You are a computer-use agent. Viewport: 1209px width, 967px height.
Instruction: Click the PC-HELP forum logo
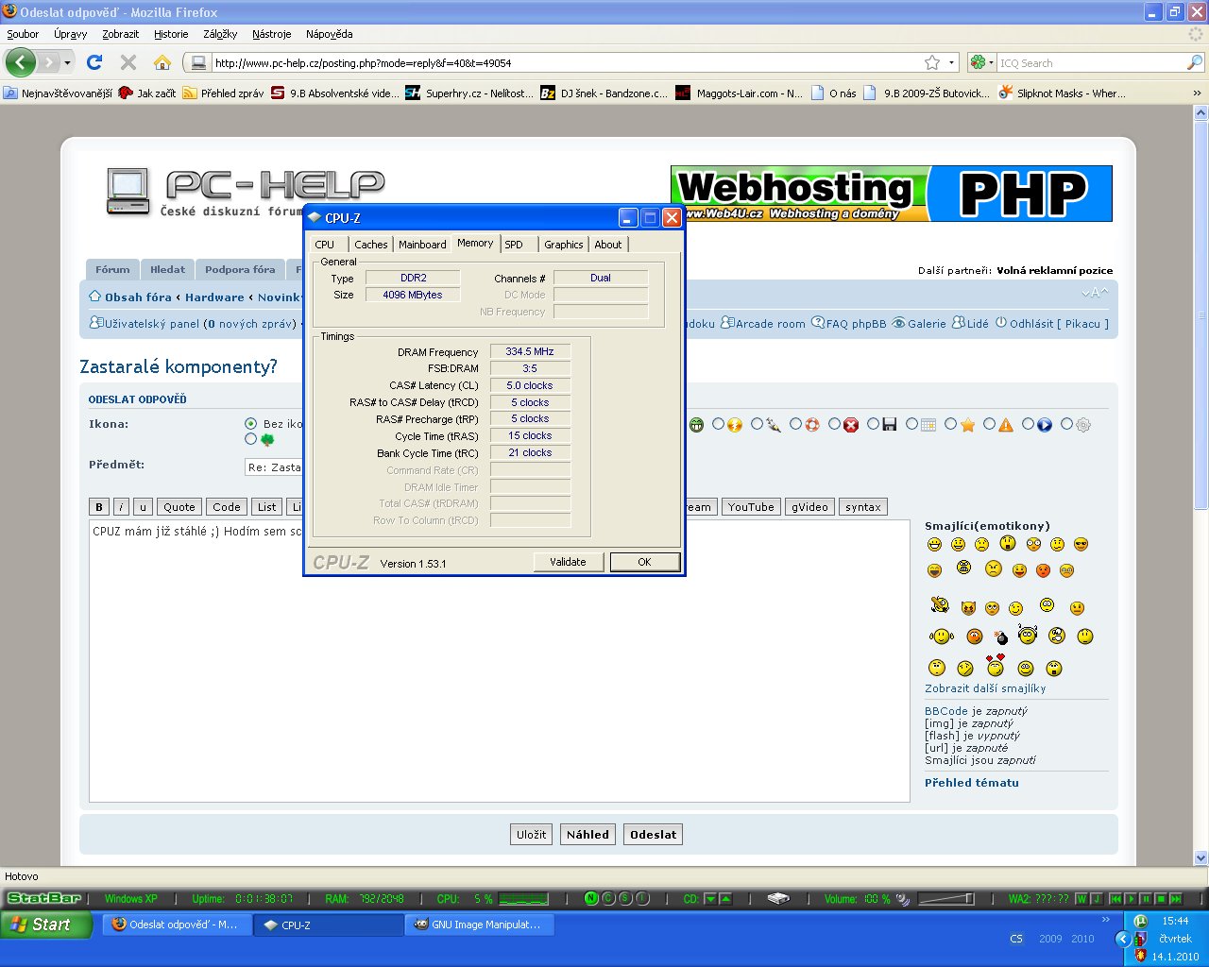click(246, 193)
